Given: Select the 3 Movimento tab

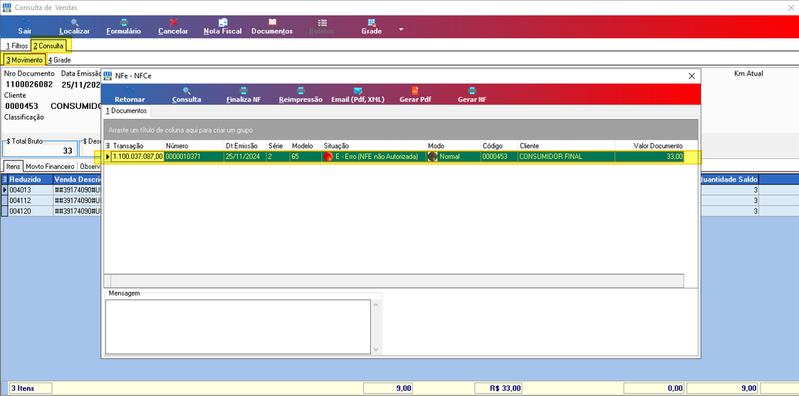Looking at the screenshot, I should tap(24, 60).
